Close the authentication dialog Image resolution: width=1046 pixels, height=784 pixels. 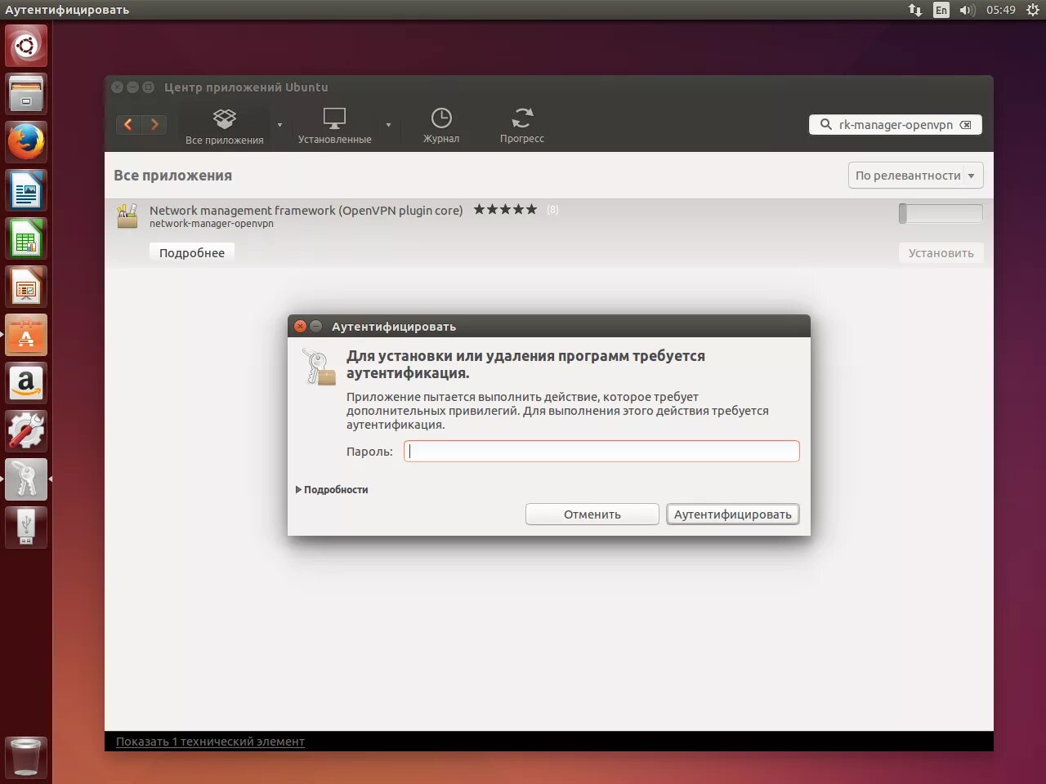(300, 326)
